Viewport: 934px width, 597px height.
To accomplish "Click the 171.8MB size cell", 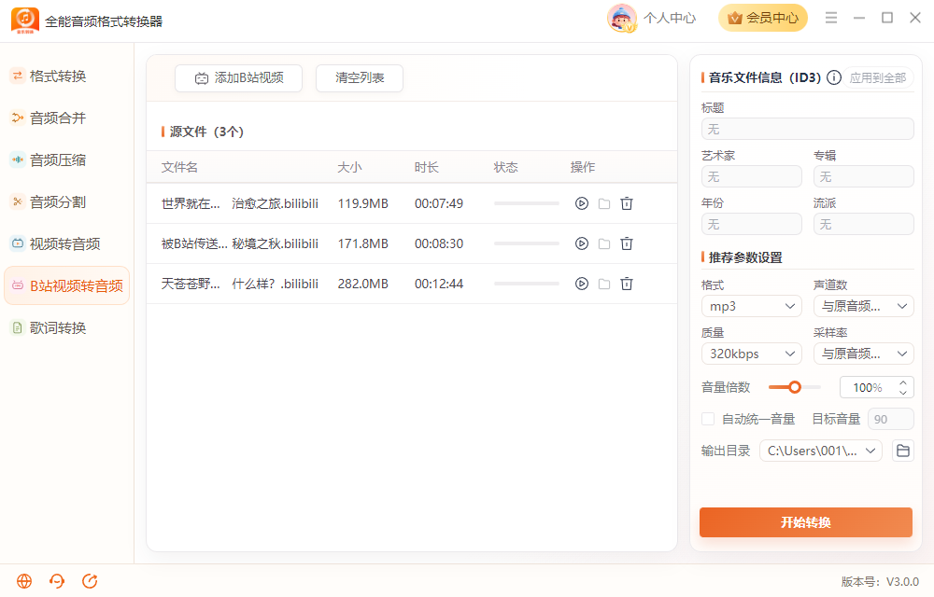I will tap(362, 243).
